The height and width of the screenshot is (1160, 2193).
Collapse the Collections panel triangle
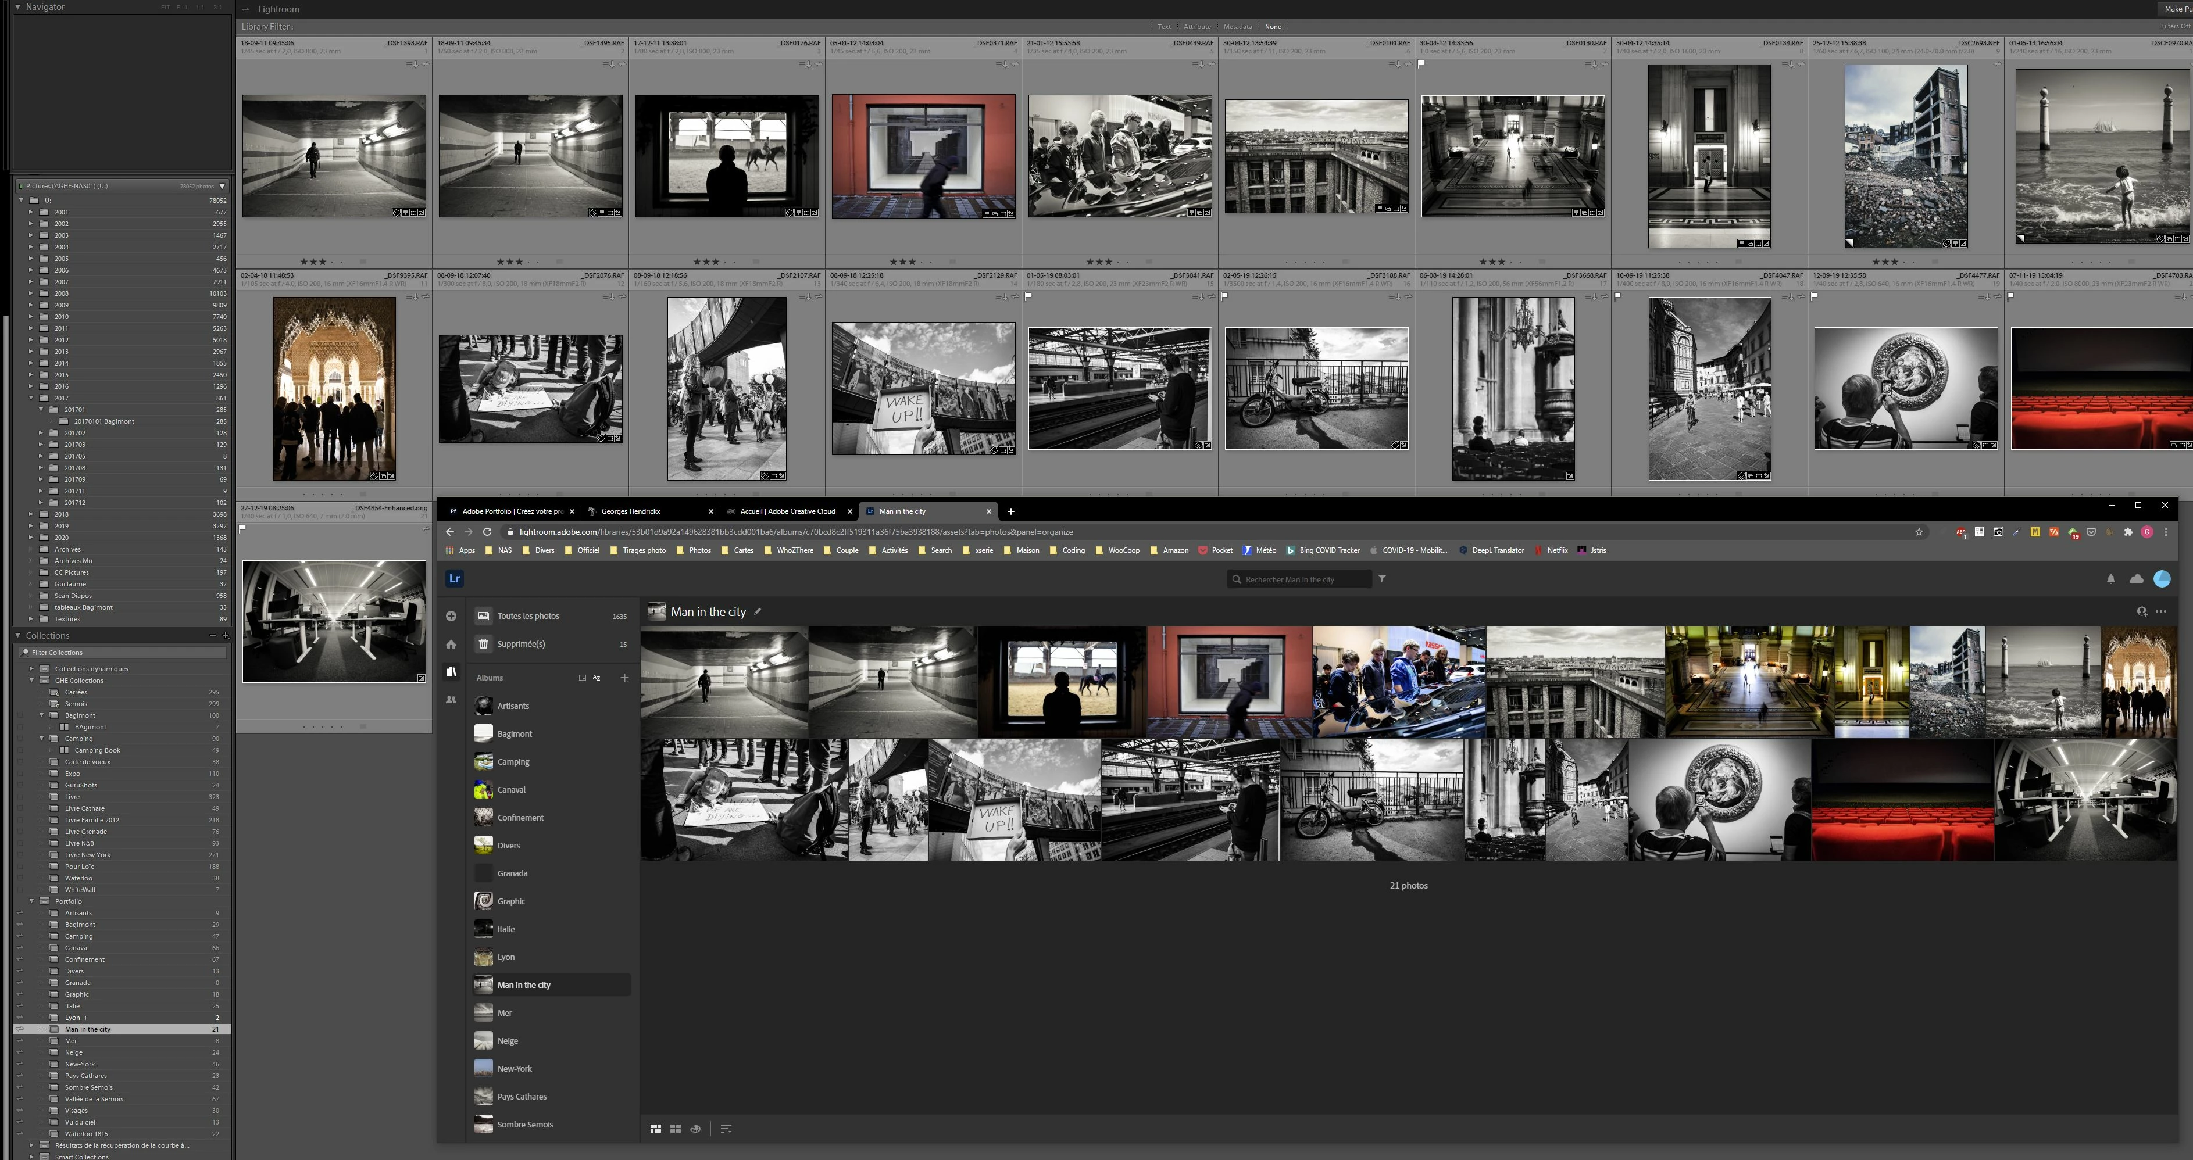coord(18,636)
